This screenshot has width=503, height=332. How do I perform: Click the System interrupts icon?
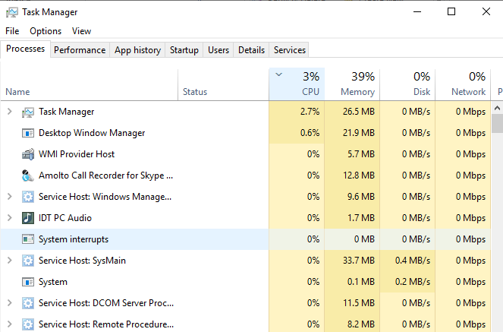tap(28, 239)
